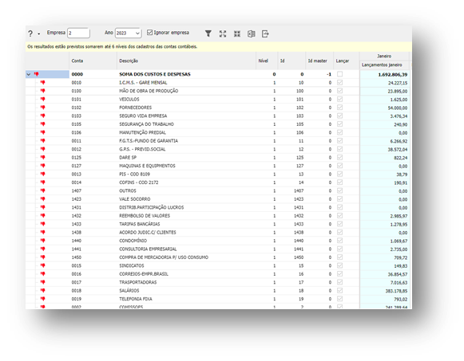
Task: Select the FORNECEDORES row description
Action: (135, 108)
